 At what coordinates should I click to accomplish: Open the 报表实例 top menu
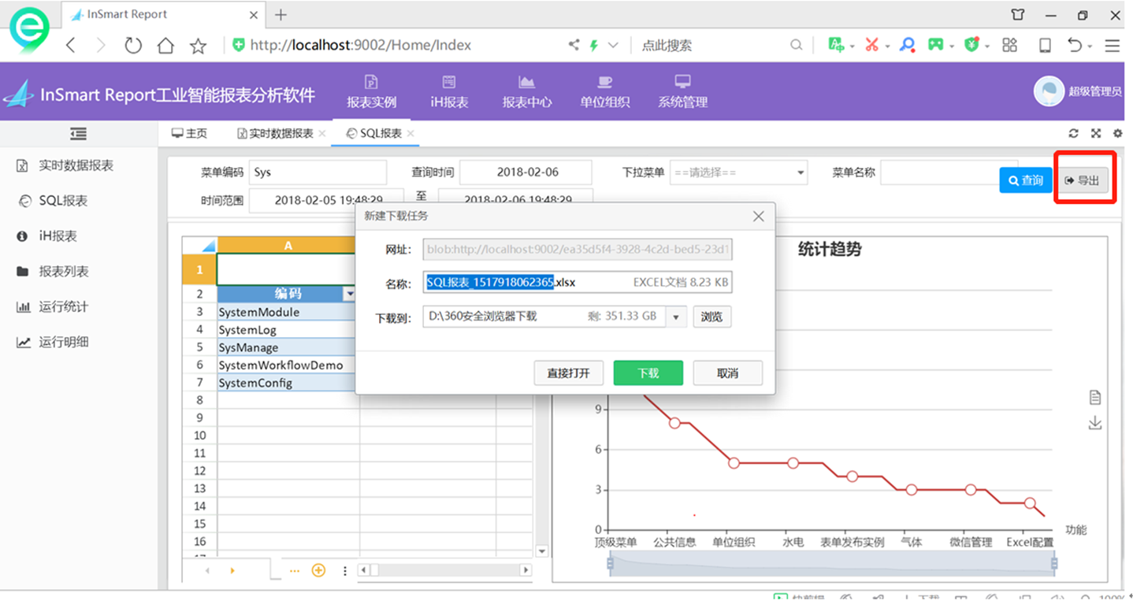pyautogui.click(x=371, y=92)
